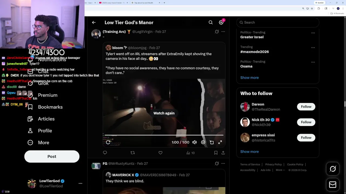Open the Osama trending topic
346x194 pixels.
(246, 66)
